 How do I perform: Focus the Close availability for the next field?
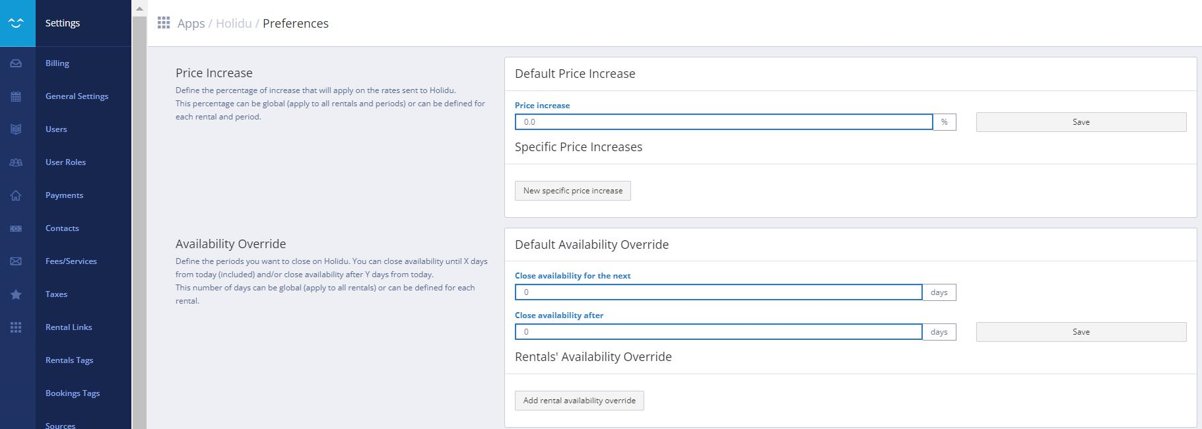click(x=718, y=292)
